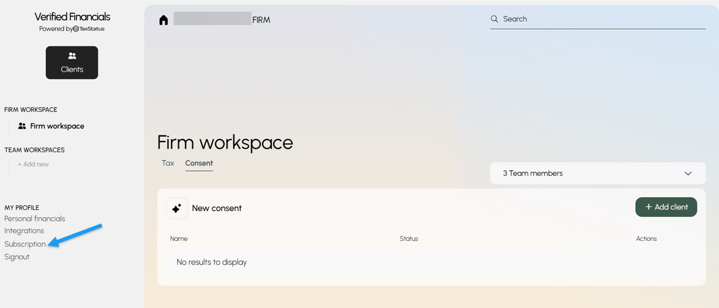Click the Status column header
This screenshot has height=308, width=719.
click(409, 239)
